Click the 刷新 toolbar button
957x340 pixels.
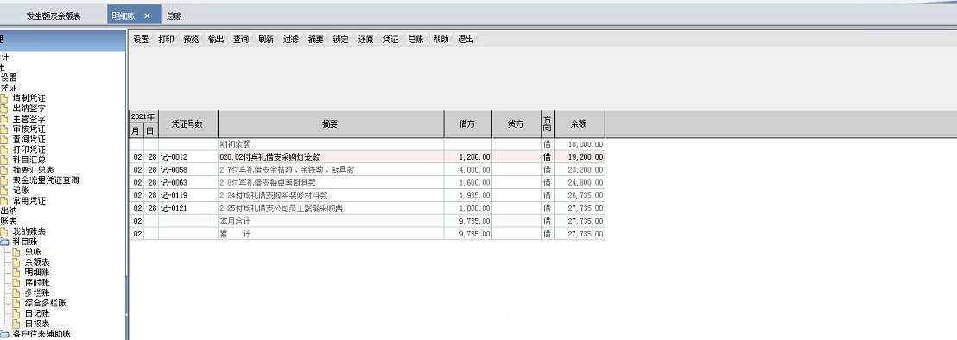265,40
